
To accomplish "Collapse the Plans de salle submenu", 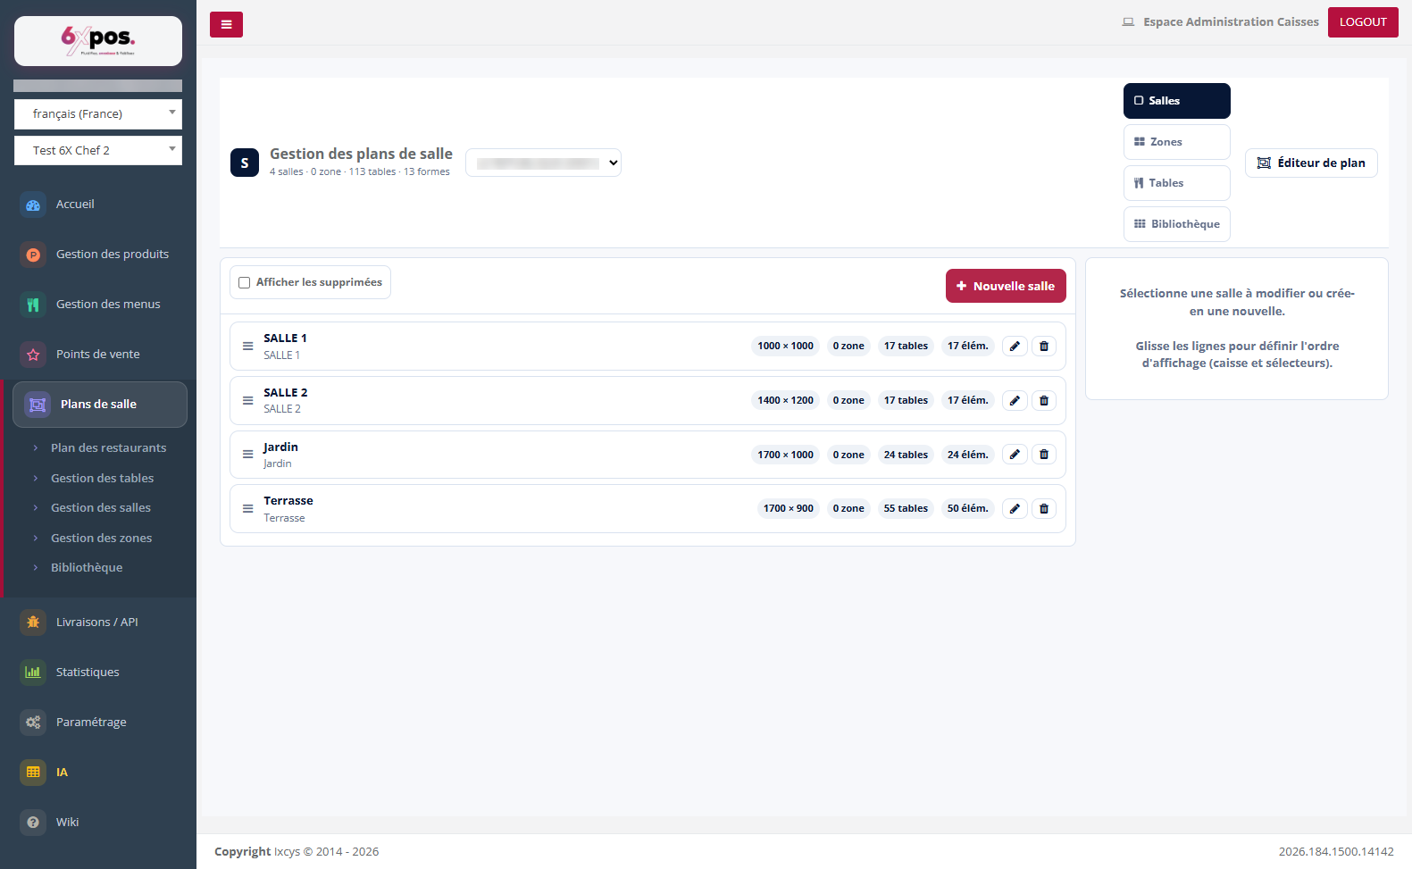I will (100, 405).
